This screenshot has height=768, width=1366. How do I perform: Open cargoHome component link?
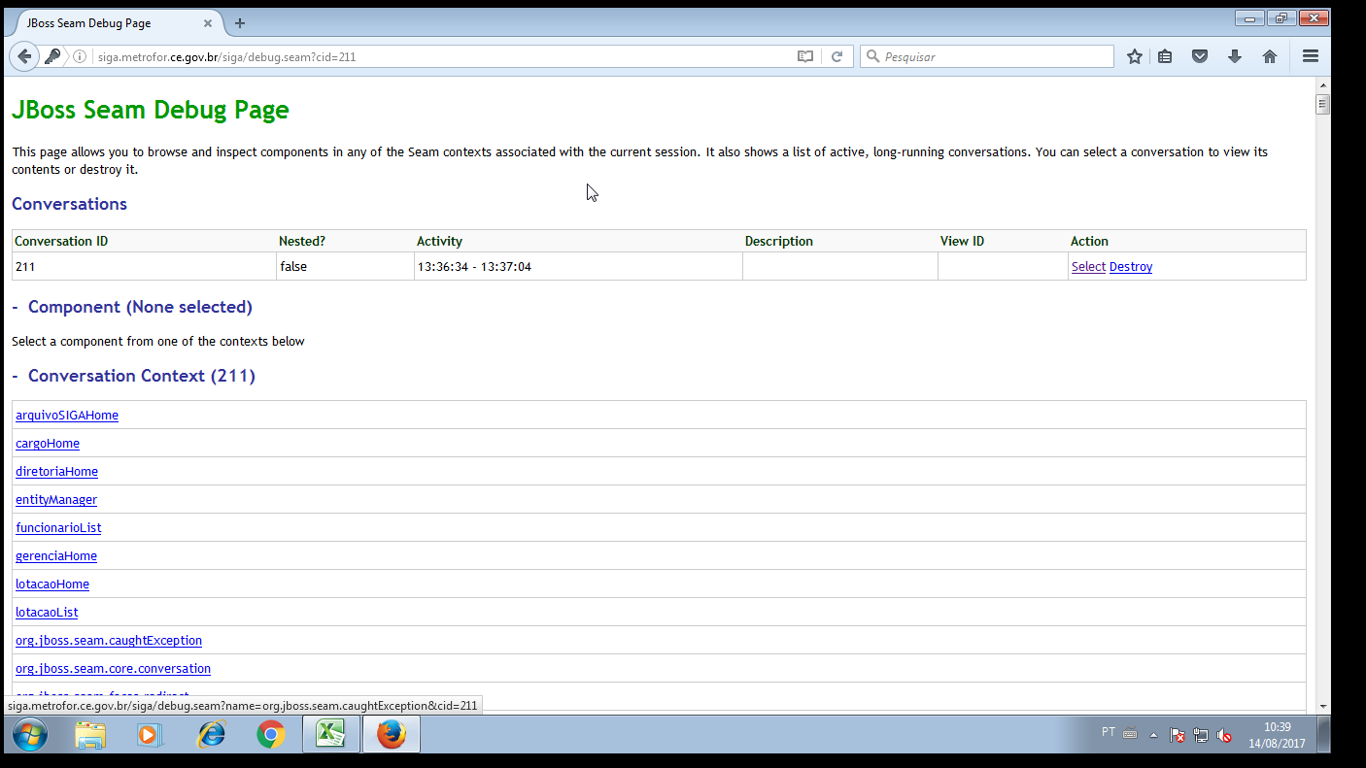tap(48, 443)
